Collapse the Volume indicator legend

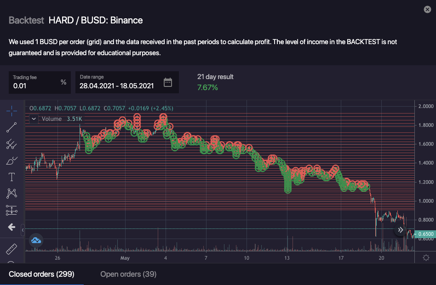(x=34, y=119)
